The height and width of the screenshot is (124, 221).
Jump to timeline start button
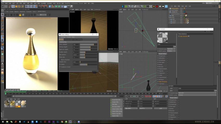coord(126,96)
